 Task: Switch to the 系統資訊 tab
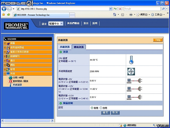[65, 47]
